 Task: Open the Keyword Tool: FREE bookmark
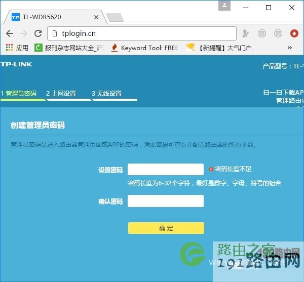coord(144,48)
